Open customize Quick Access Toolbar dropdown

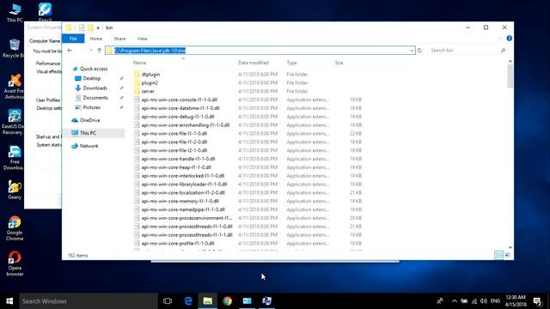(x=98, y=27)
